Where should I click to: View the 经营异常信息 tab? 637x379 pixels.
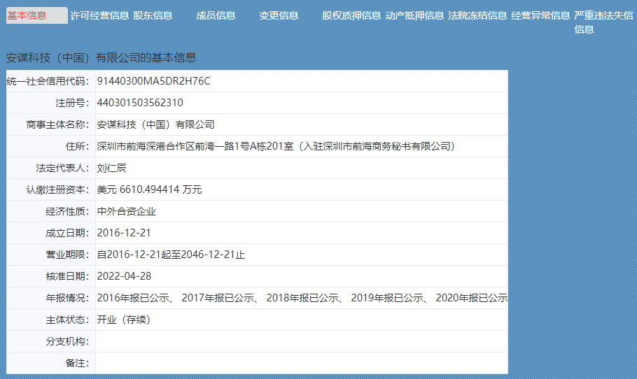pyautogui.click(x=540, y=15)
